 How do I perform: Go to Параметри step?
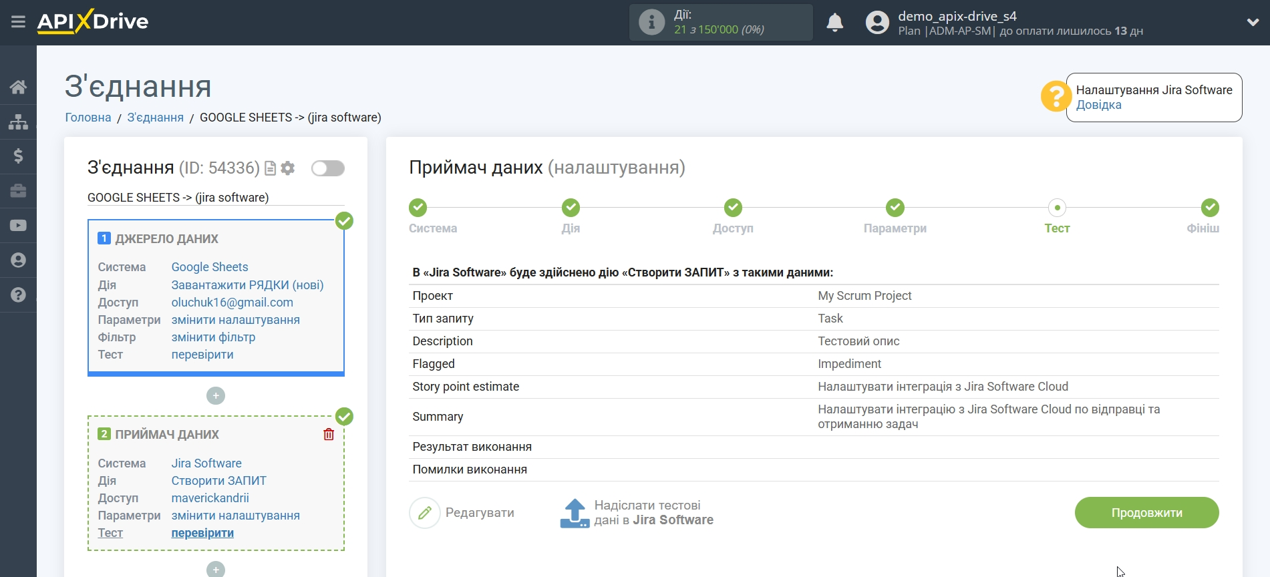pyautogui.click(x=895, y=208)
